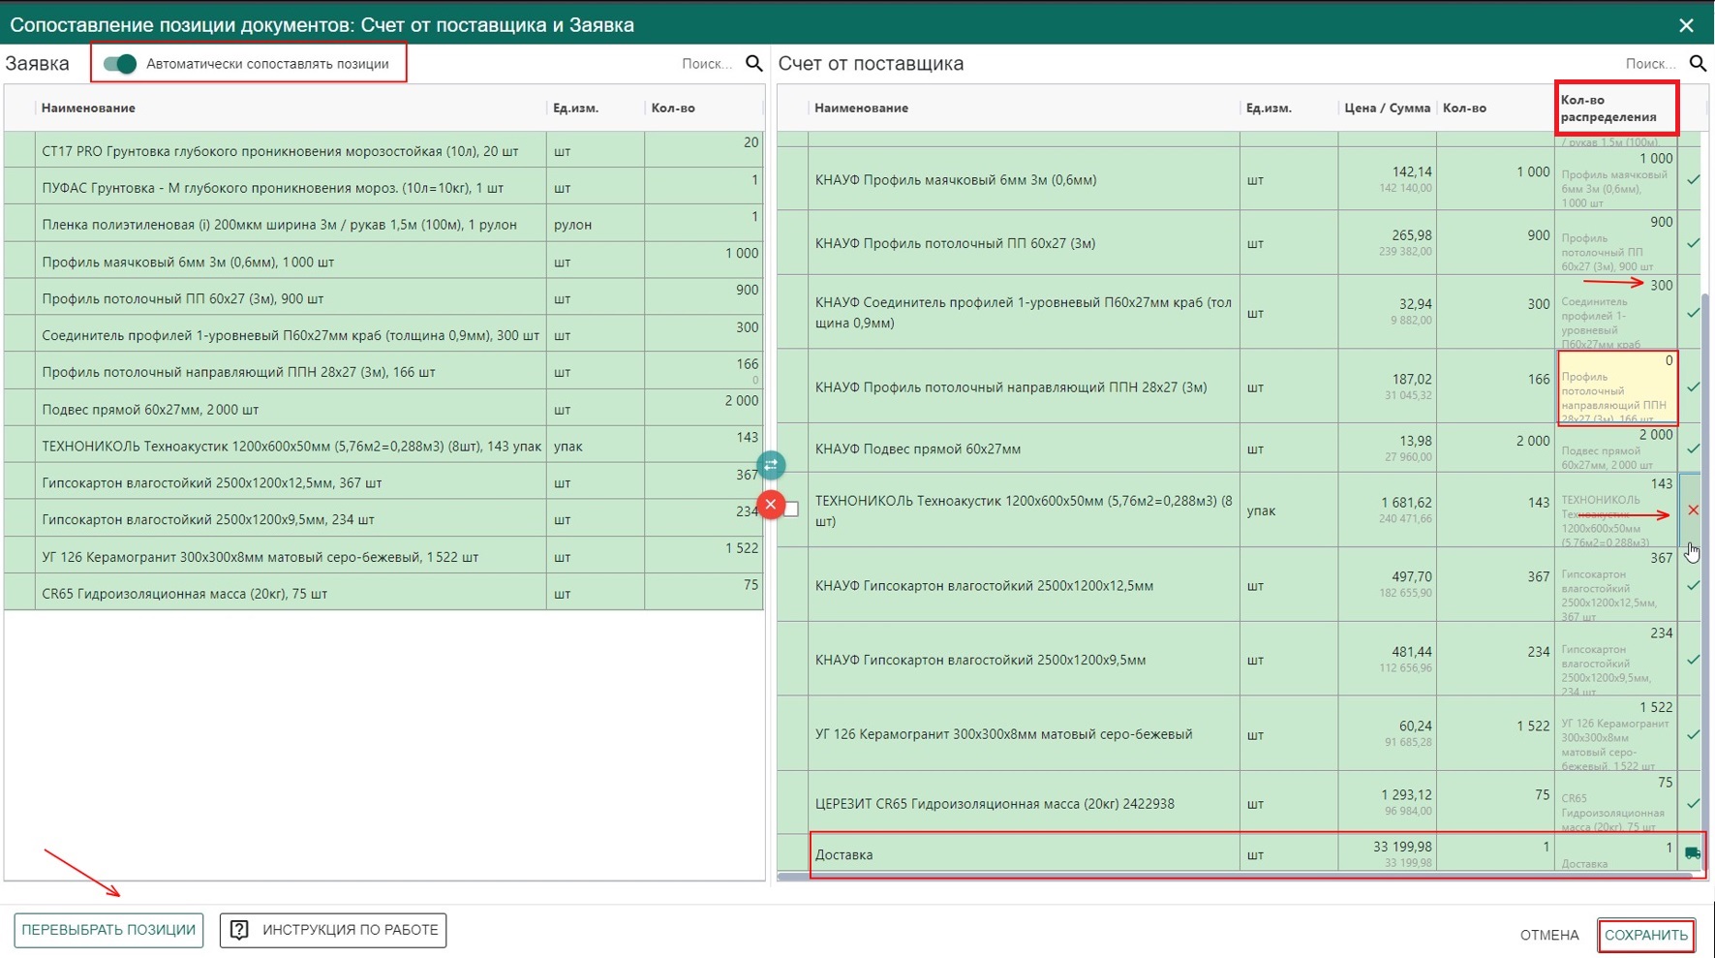Select CR65 Гидроизоляционная масса request row
Viewport: 1715px width, 958px height.
[383, 593]
